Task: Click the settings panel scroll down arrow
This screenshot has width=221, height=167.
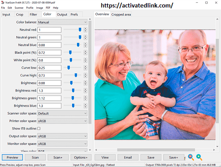Action: tap(90, 150)
